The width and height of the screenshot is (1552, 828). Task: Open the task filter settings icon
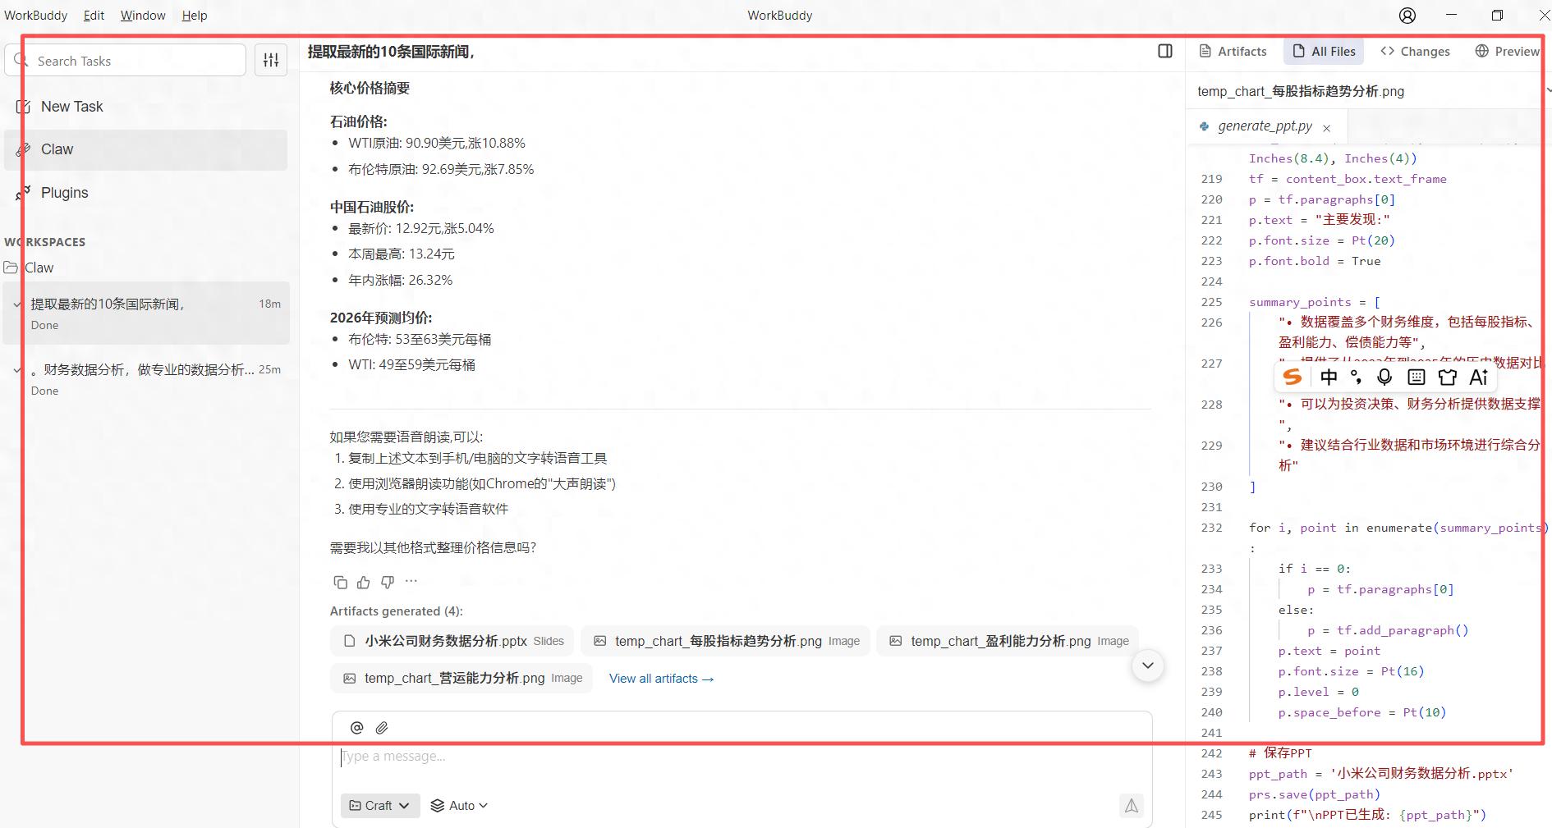click(271, 60)
